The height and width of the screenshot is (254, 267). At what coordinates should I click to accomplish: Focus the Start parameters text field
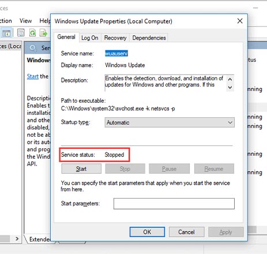(174, 204)
